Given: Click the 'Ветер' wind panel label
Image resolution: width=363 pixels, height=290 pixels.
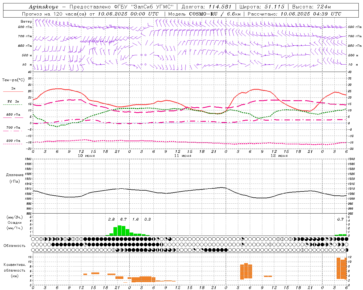Looking at the screenshot, I should (x=26, y=22).
